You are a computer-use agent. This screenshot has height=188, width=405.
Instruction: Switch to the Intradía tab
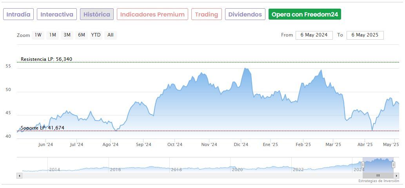(x=18, y=15)
